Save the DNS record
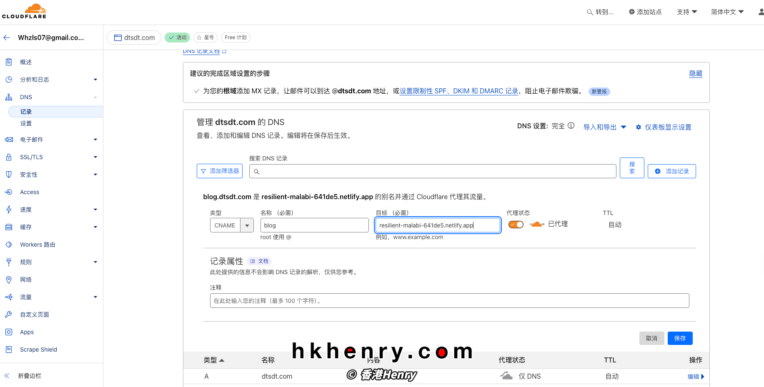 (x=680, y=338)
